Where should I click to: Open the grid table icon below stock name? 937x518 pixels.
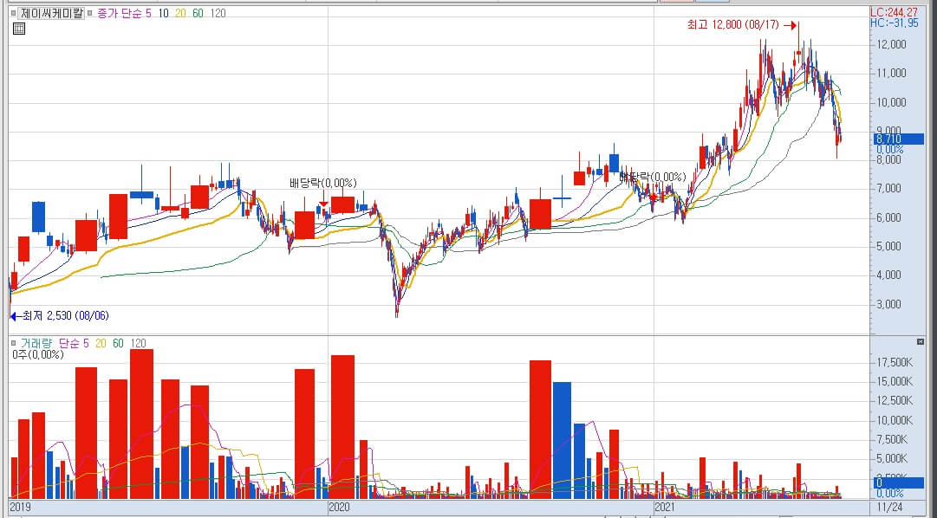19,28
